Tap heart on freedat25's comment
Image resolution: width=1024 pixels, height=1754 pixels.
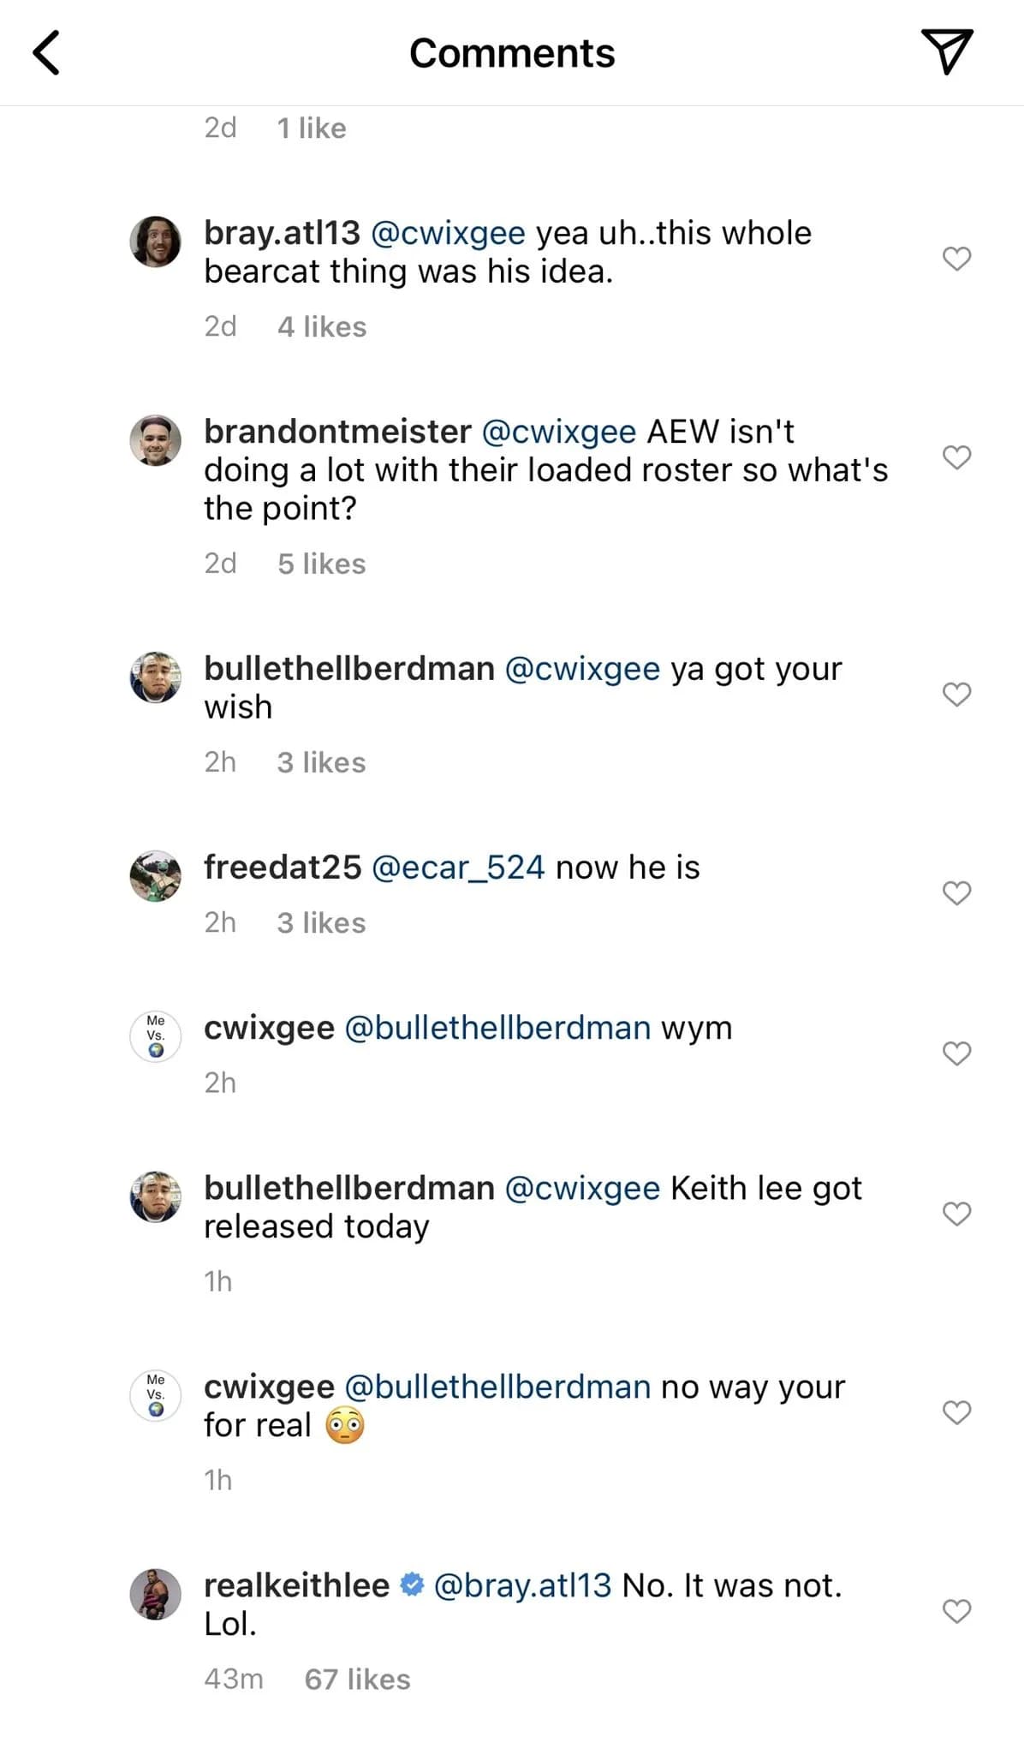point(956,893)
